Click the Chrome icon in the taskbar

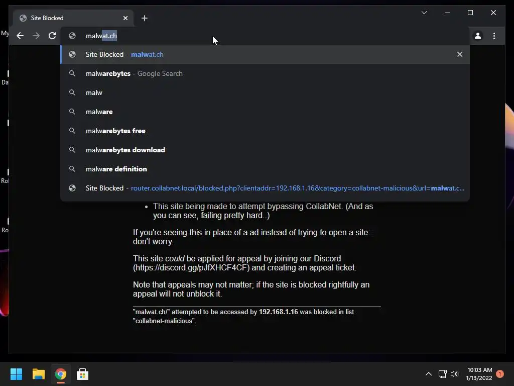(x=60, y=374)
